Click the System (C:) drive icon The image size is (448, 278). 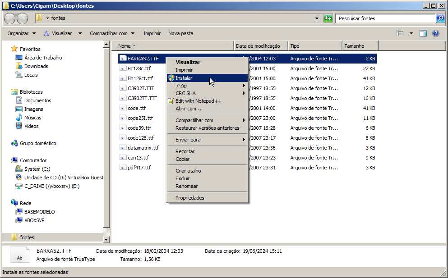[19, 169]
